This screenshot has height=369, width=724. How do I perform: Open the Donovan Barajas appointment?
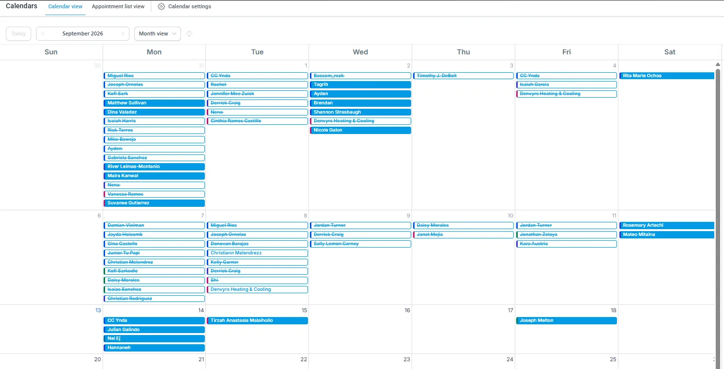[257, 244]
